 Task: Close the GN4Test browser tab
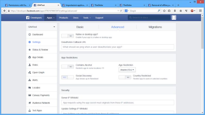click(58, 5)
